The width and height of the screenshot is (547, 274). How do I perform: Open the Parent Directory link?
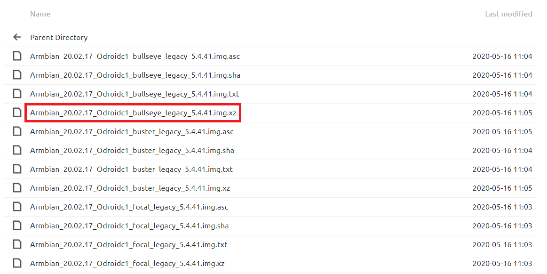click(x=59, y=38)
